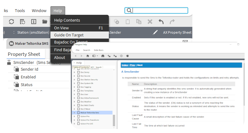Click the Refresh icon in main toolbar
The image size is (248, 133).
11,22
